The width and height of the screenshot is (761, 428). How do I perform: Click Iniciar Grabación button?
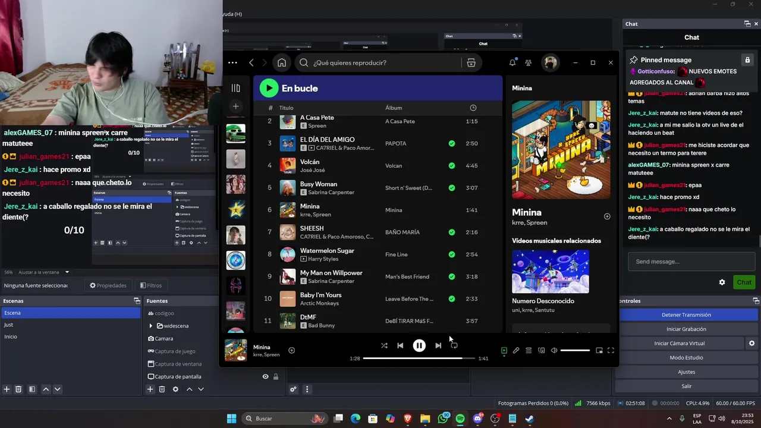(x=686, y=329)
